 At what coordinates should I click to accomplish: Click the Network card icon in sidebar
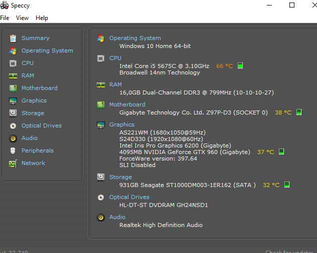[13, 163]
